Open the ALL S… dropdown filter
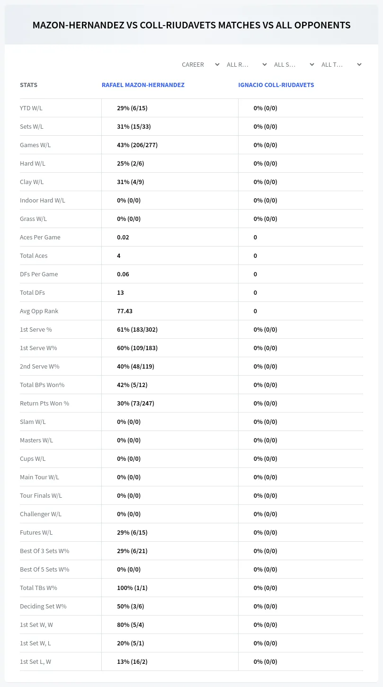The width and height of the screenshot is (383, 687). coord(294,64)
